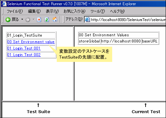Click the 01_Login_TestSuite heading cell

31,35
